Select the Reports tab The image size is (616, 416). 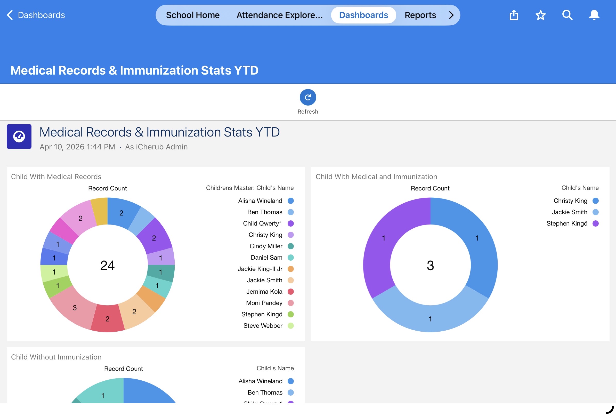click(x=420, y=15)
